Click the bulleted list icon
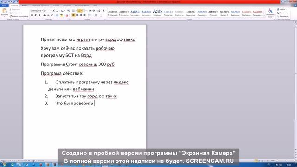This screenshot has height=167, width=297. pyautogui.click(x=74, y=11)
